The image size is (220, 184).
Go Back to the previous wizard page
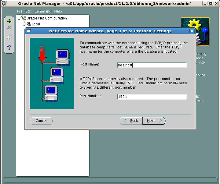131,121
